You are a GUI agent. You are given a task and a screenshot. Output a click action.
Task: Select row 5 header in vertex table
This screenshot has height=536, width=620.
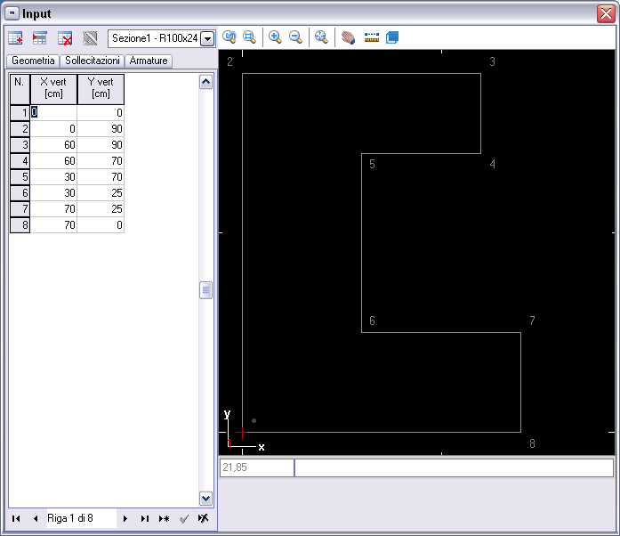point(20,177)
